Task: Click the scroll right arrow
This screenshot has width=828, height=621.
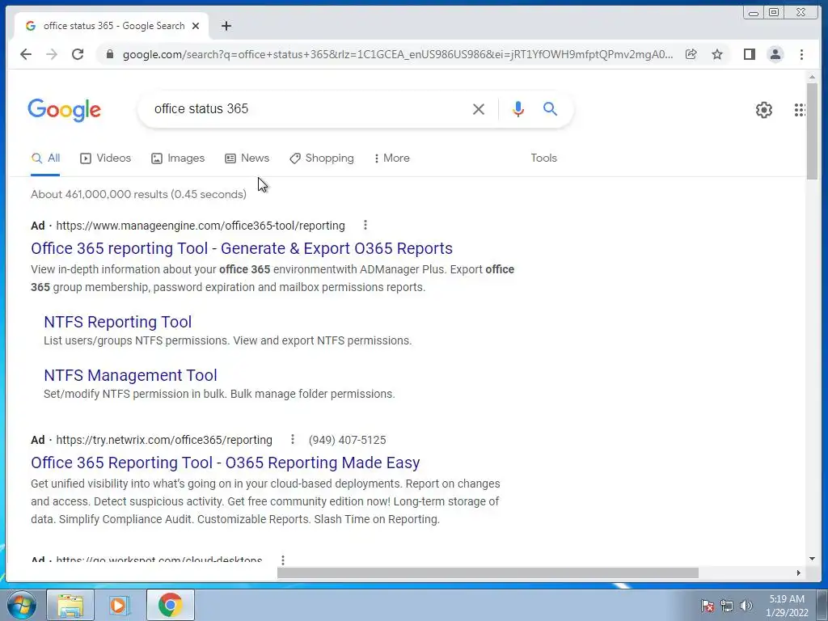Action: pyautogui.click(x=798, y=573)
